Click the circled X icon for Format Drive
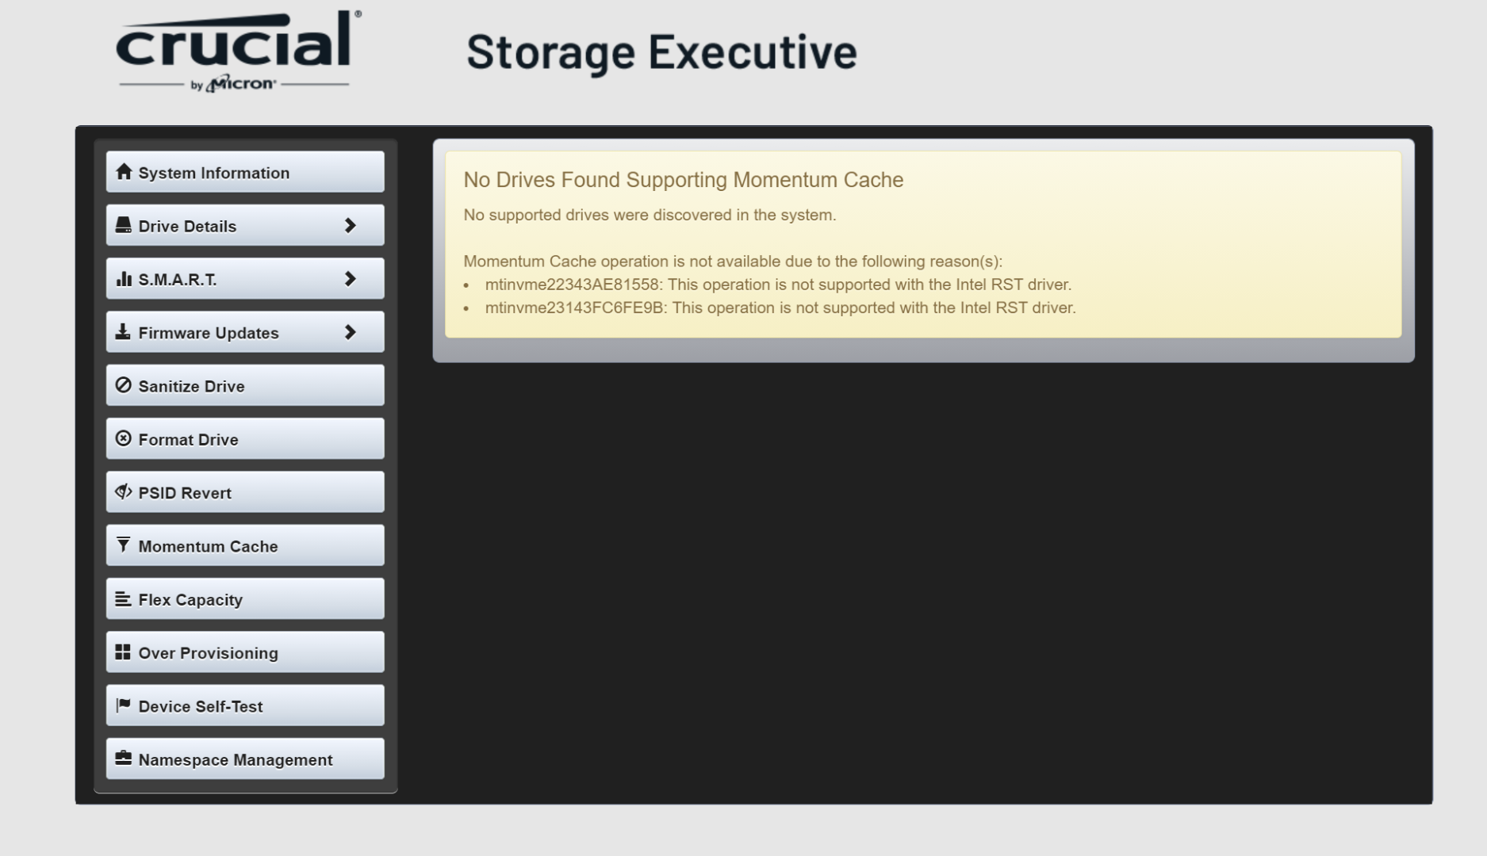This screenshot has height=856, width=1487. [x=124, y=438]
